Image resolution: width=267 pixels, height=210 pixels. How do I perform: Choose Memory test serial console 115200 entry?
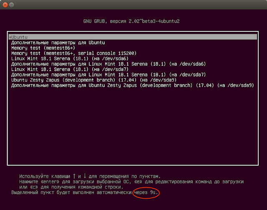point(74,53)
